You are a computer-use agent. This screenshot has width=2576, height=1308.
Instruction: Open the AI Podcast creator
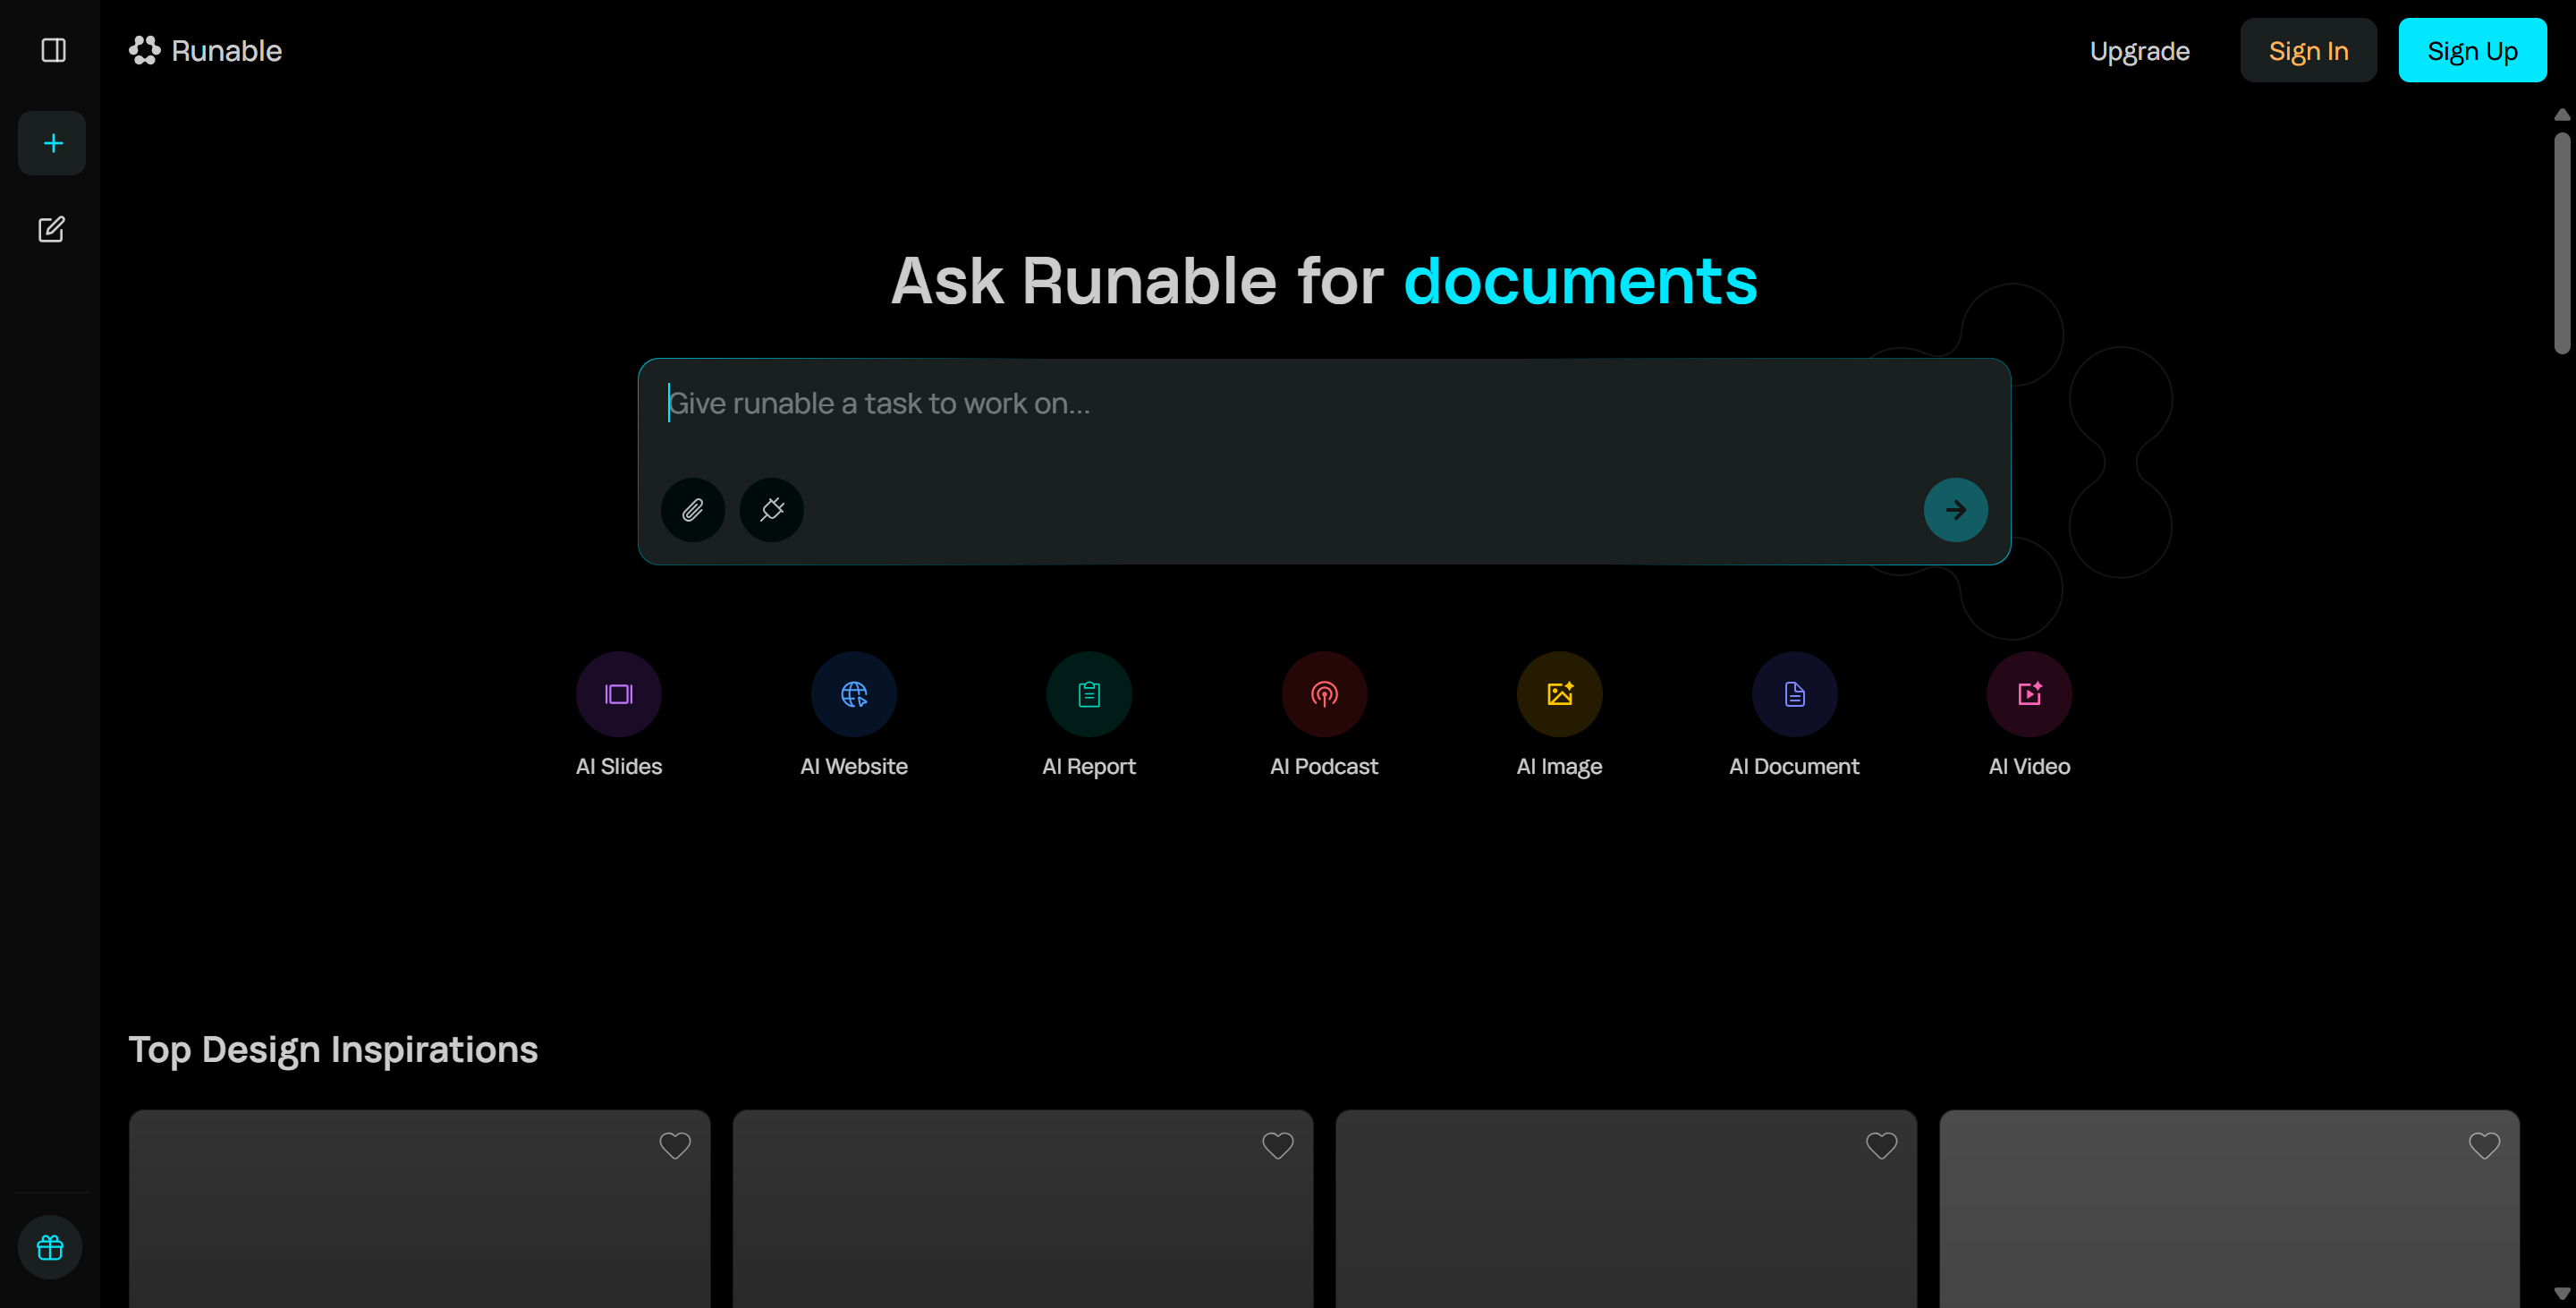[x=1323, y=694]
